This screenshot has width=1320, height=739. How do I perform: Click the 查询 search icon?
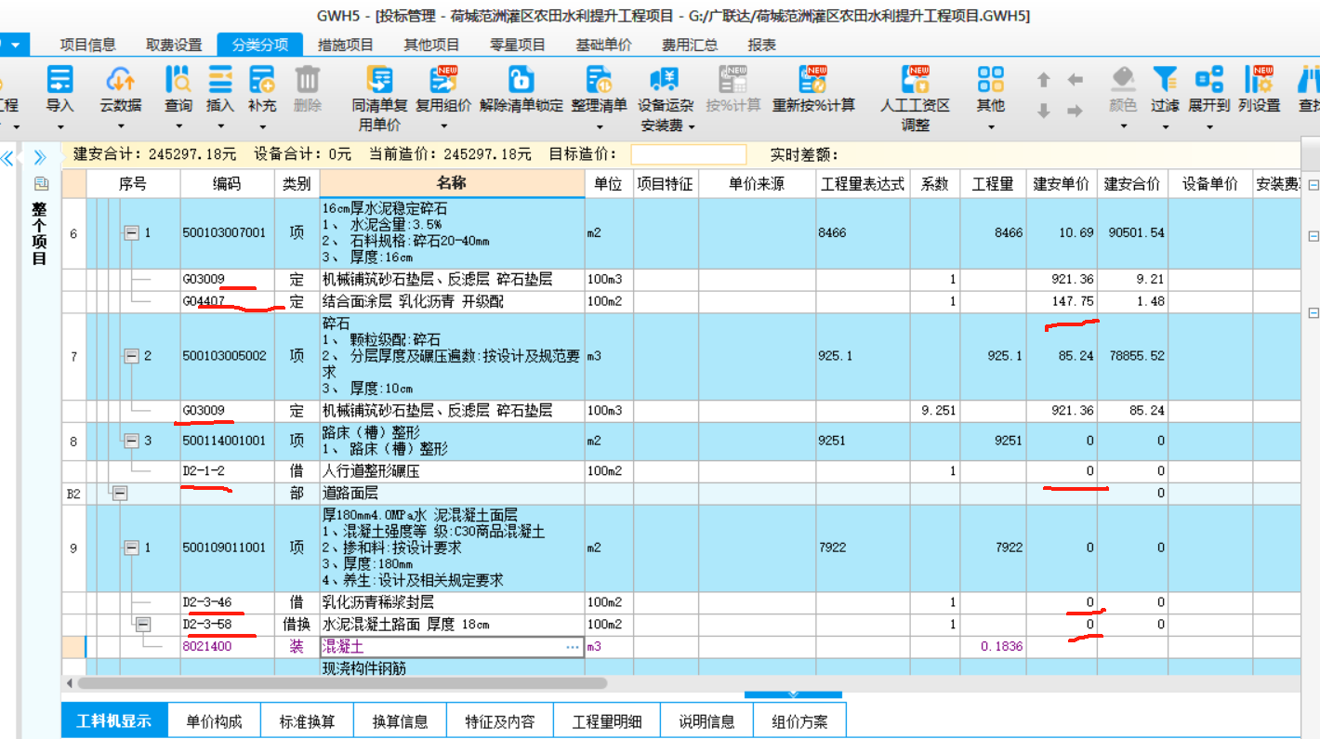(x=178, y=79)
